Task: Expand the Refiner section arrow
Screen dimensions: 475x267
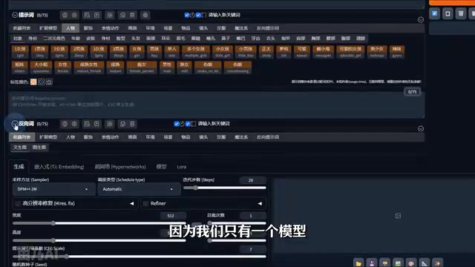Action: [260, 203]
